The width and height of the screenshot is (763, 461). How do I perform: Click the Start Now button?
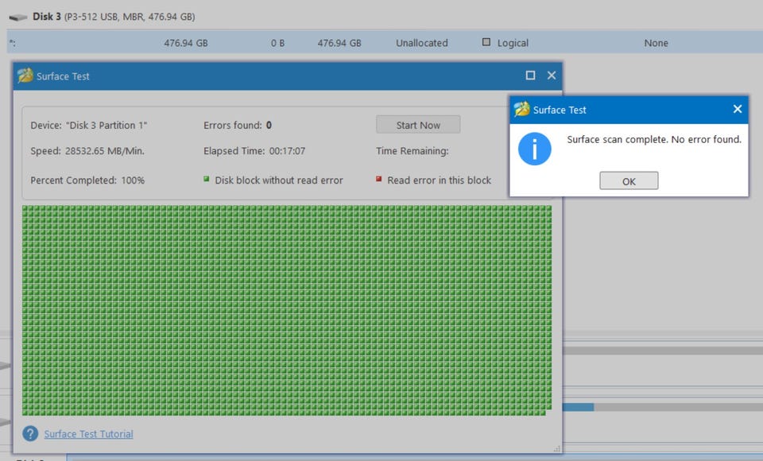418,125
